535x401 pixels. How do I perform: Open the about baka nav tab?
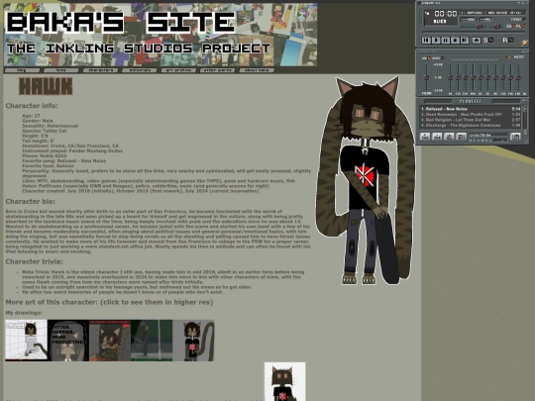pos(257,70)
